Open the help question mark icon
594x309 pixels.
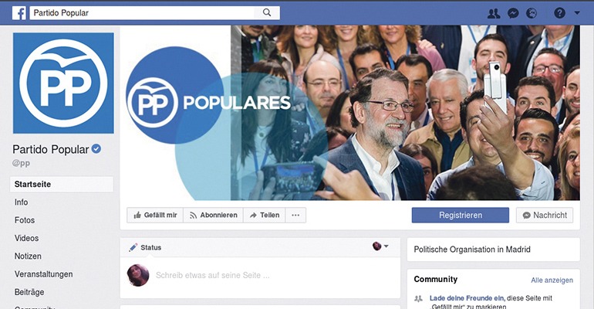(x=559, y=13)
